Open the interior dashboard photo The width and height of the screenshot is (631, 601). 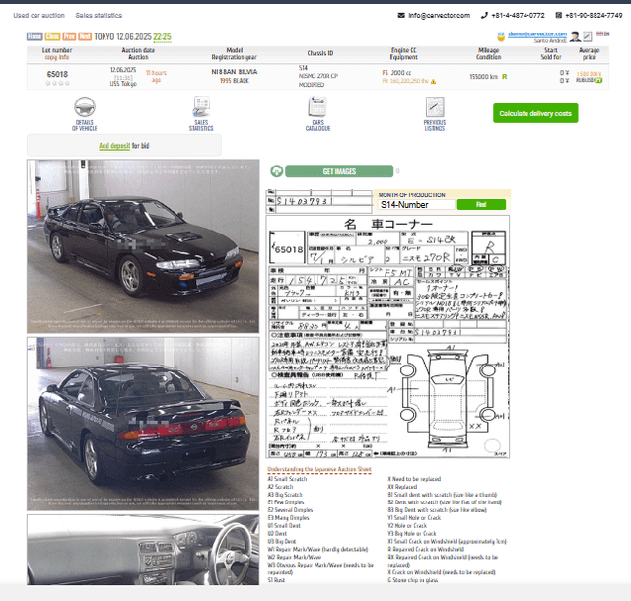(x=143, y=550)
